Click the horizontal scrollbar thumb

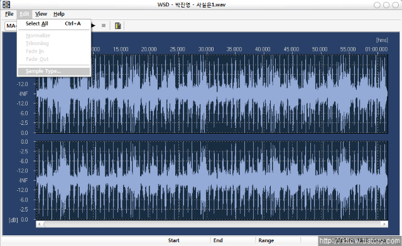[x=212, y=224]
